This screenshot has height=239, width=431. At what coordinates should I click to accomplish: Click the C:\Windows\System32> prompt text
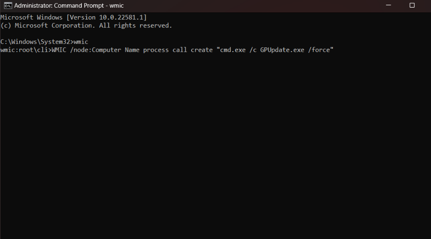(x=36, y=42)
